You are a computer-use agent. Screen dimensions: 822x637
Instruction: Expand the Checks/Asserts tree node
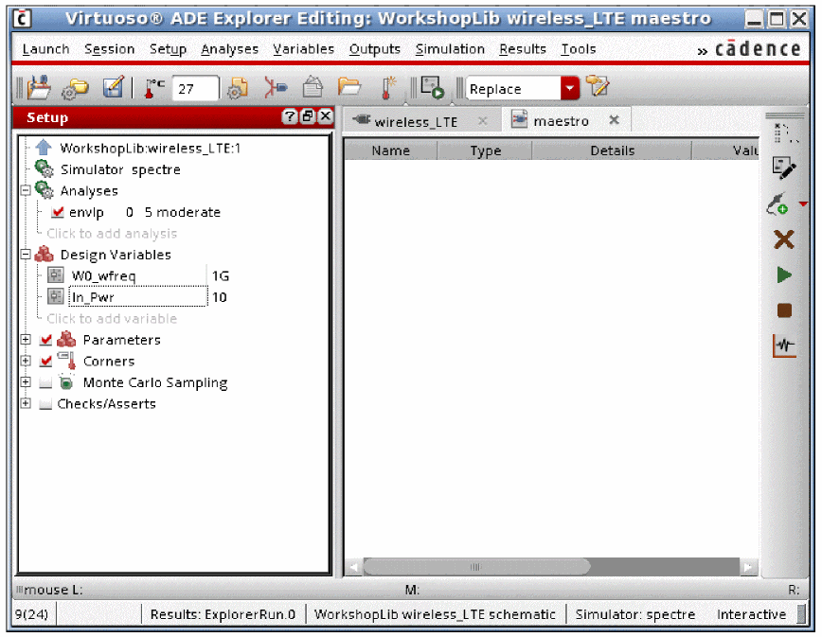[x=26, y=403]
